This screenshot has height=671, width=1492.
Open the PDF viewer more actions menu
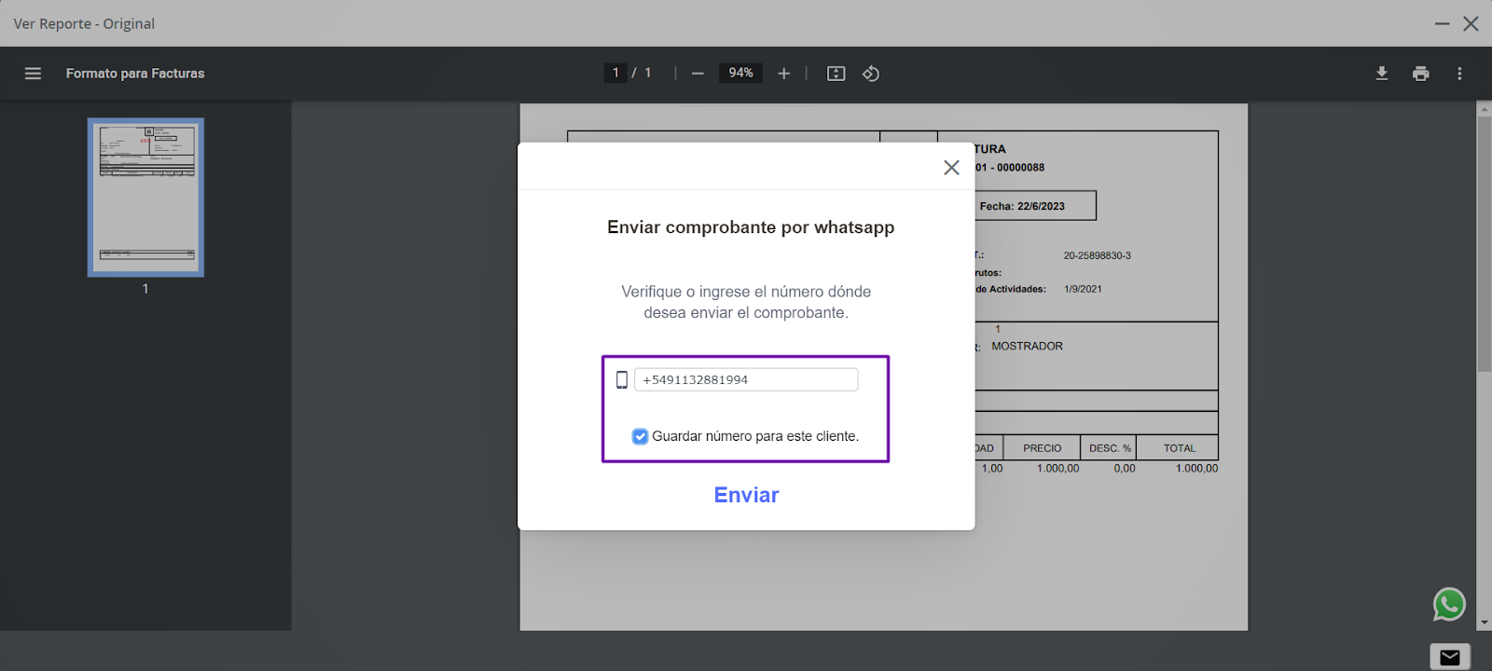pyautogui.click(x=1459, y=74)
